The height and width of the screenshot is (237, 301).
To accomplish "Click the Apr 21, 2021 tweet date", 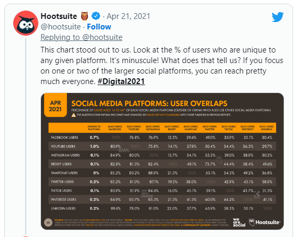I will click(x=128, y=16).
